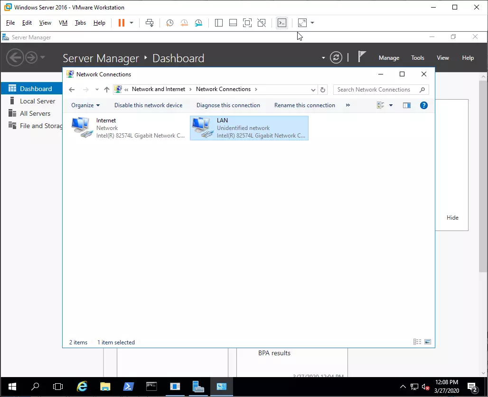Open File Explorer from the taskbar
The height and width of the screenshot is (397, 488).
tap(105, 387)
